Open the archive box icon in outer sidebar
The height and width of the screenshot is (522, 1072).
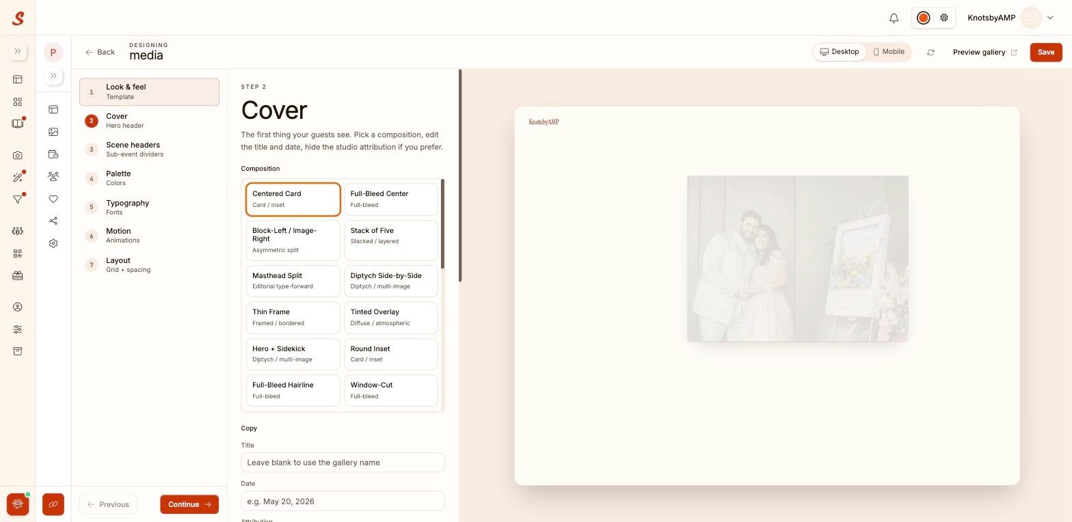click(18, 351)
